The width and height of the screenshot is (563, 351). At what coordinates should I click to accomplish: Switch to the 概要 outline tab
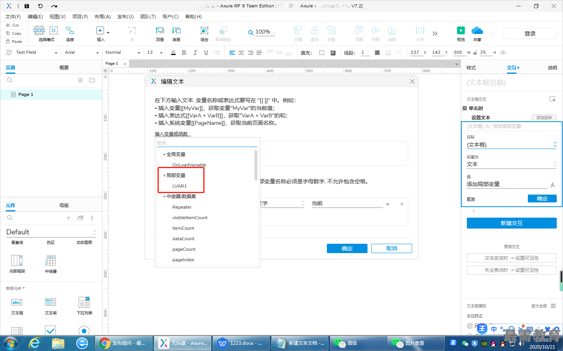(x=64, y=68)
